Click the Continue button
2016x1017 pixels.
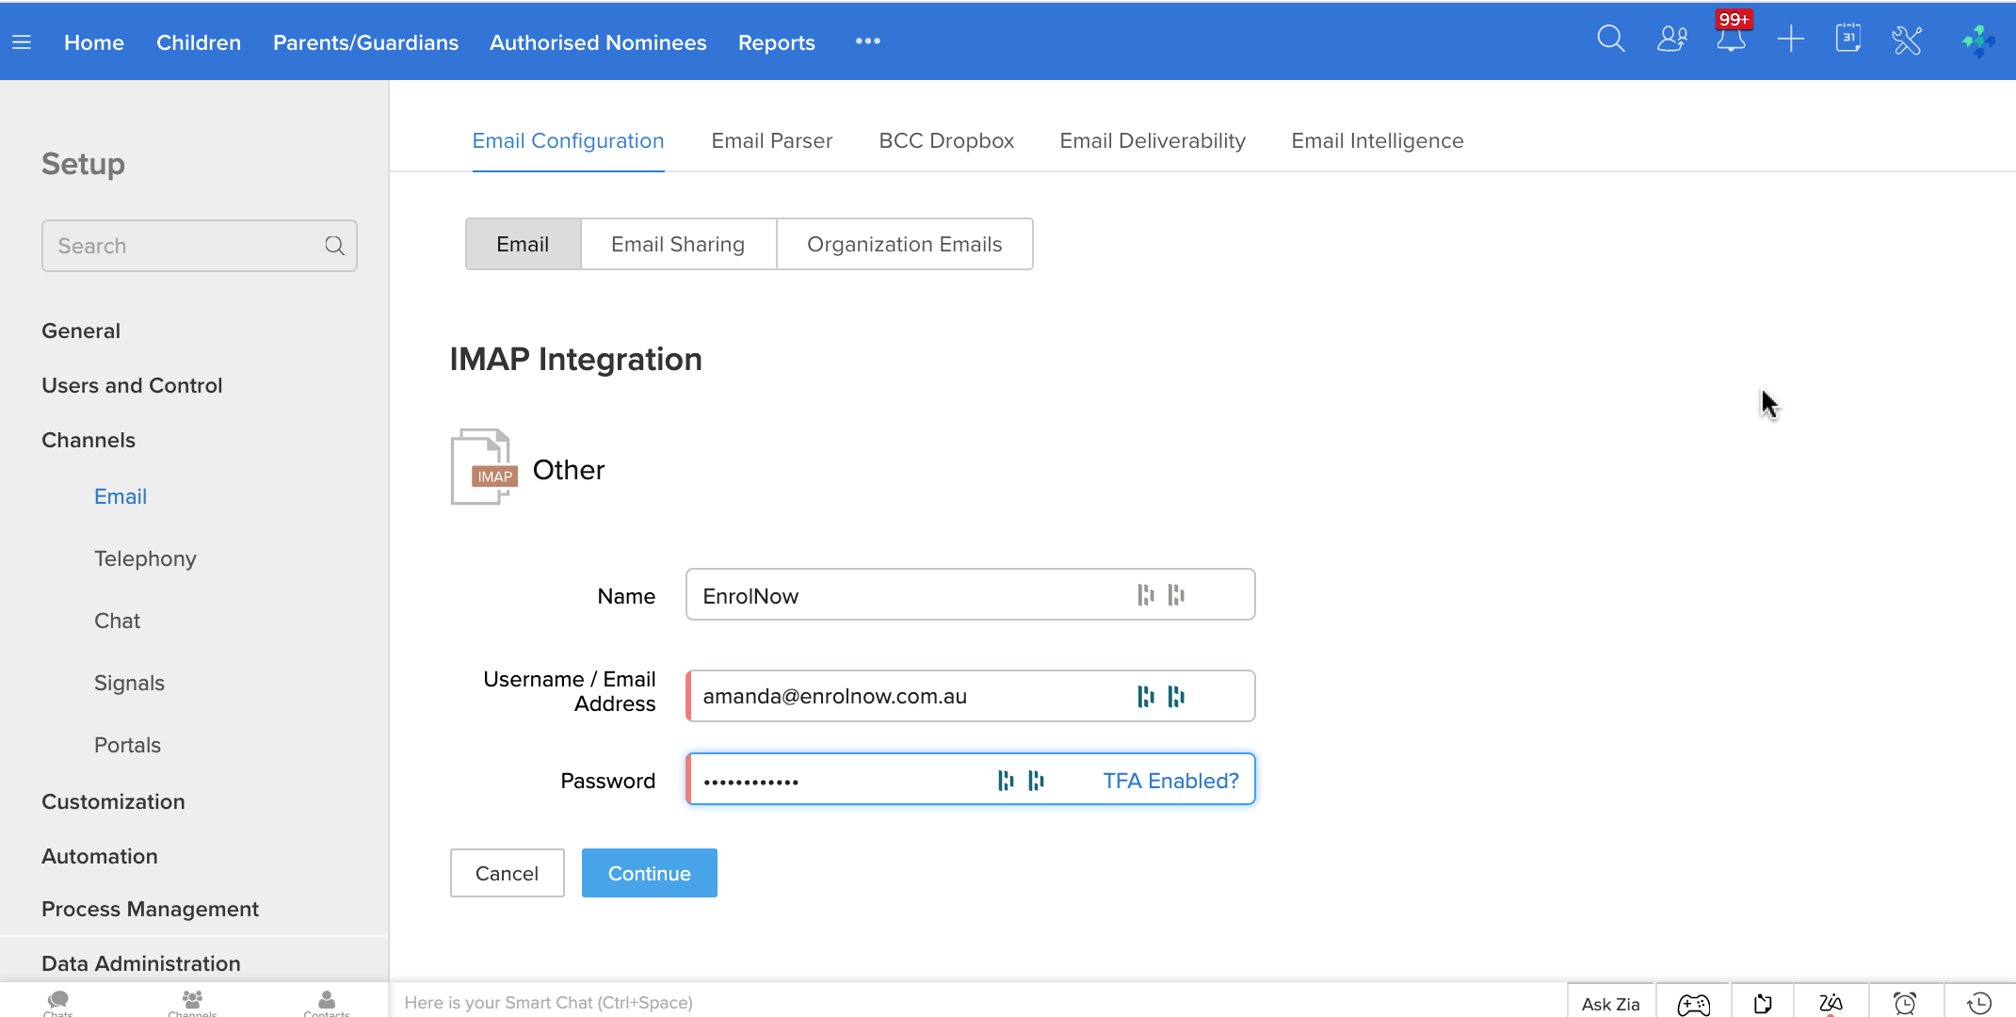tap(649, 873)
